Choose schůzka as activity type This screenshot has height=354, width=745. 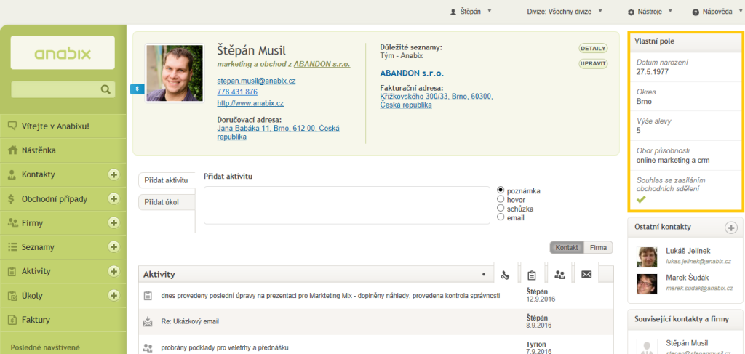(501, 208)
